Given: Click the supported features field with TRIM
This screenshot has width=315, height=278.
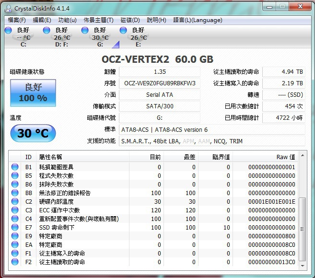Looking at the screenshot, I should (x=212, y=141).
